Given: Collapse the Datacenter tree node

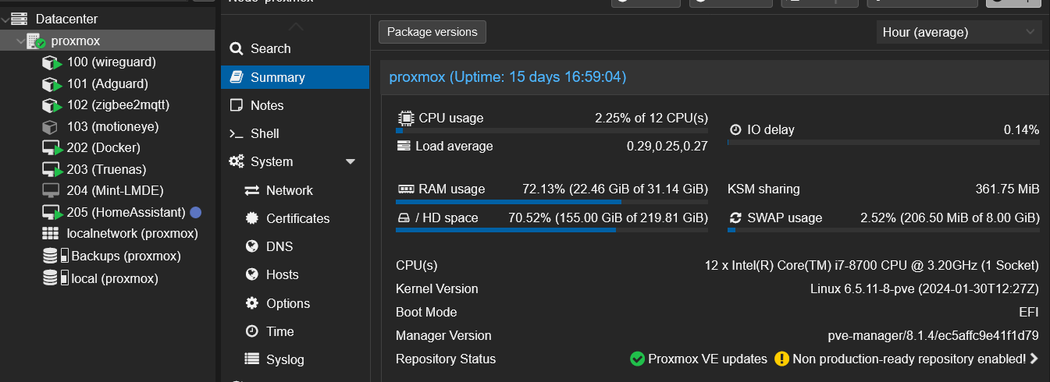Looking at the screenshot, I should tap(5, 19).
